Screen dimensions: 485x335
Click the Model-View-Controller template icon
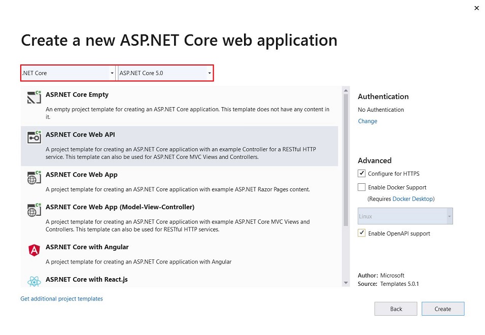34,210
